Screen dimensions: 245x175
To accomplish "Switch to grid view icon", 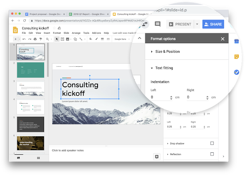I will (38, 158).
